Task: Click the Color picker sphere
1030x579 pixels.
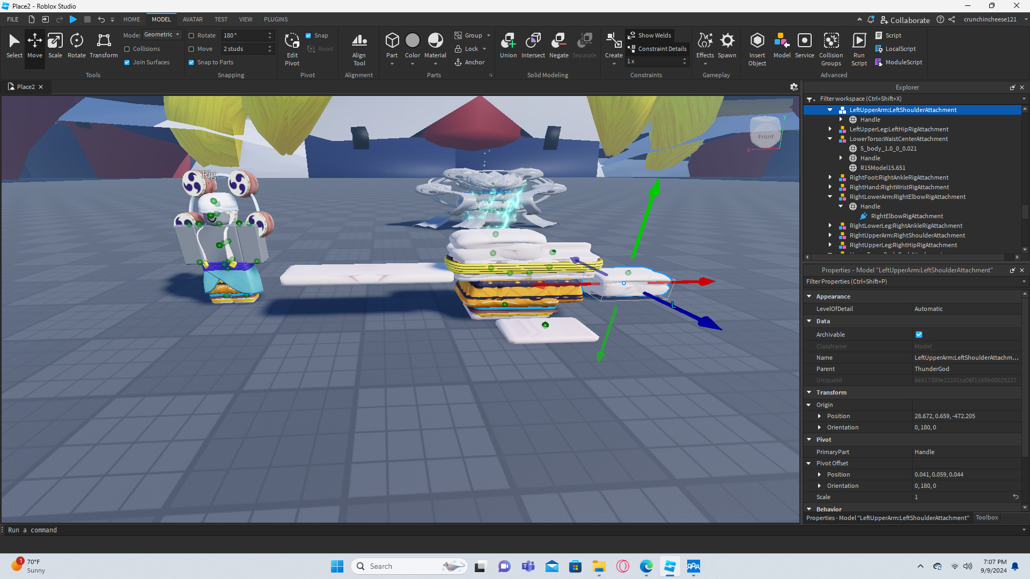Action: [412, 41]
